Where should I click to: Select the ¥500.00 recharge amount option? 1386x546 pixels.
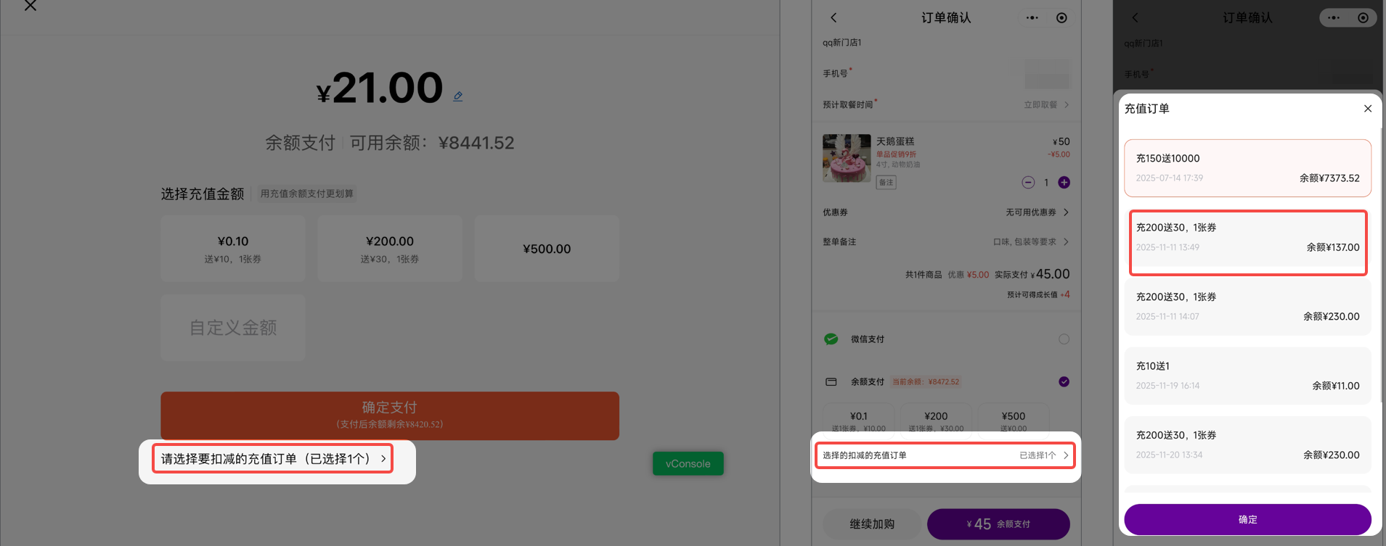point(547,249)
